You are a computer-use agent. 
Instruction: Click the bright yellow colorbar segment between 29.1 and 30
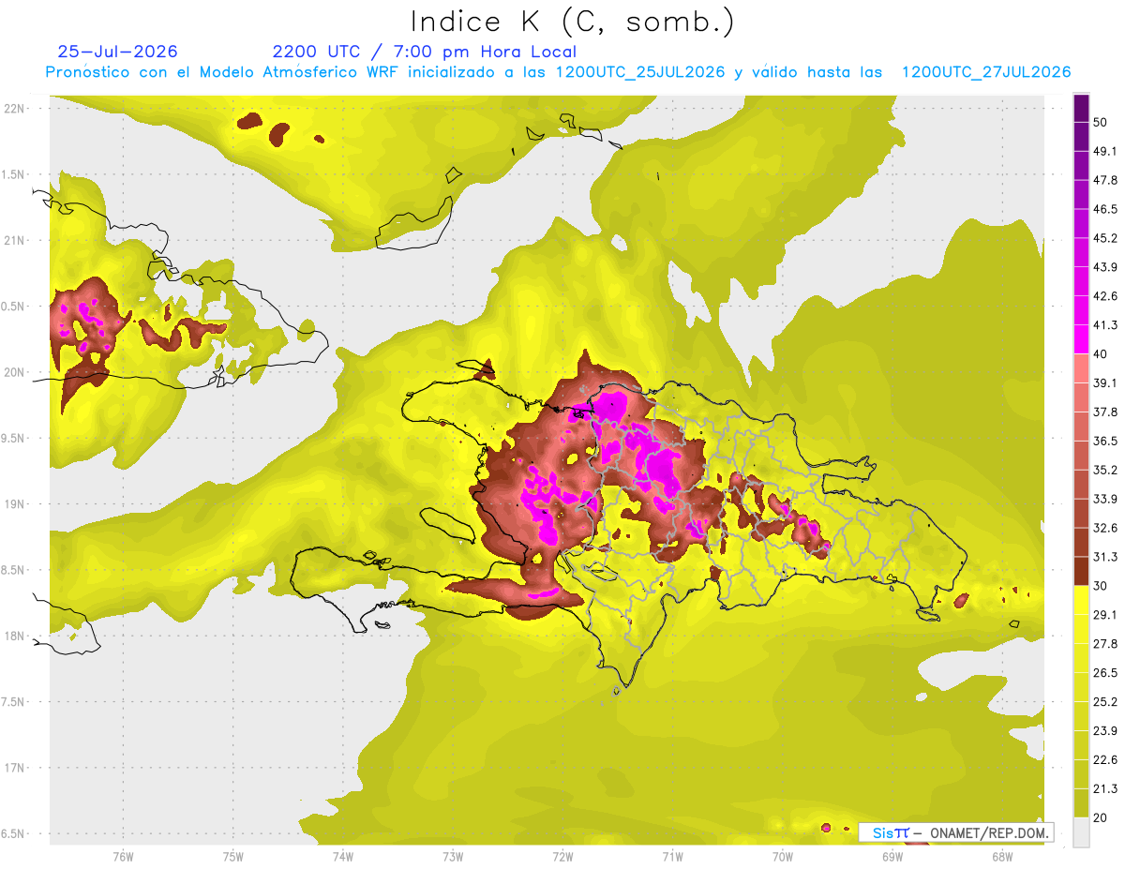(1081, 600)
